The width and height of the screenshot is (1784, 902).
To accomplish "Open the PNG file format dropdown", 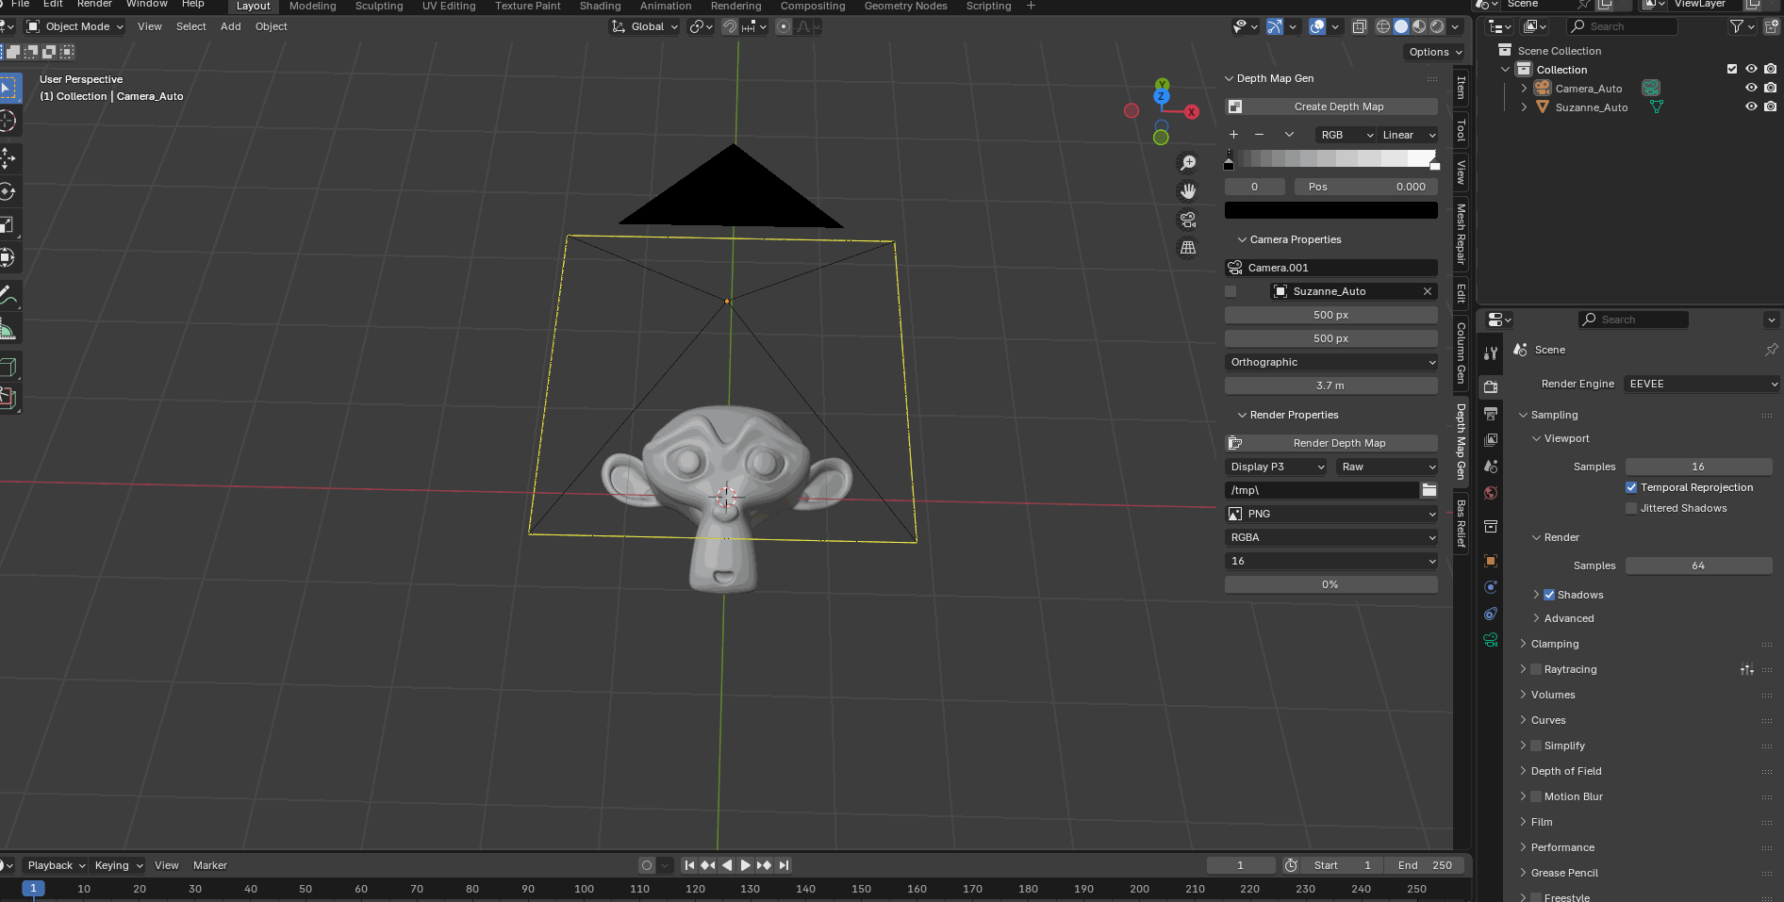I will click(x=1331, y=514).
